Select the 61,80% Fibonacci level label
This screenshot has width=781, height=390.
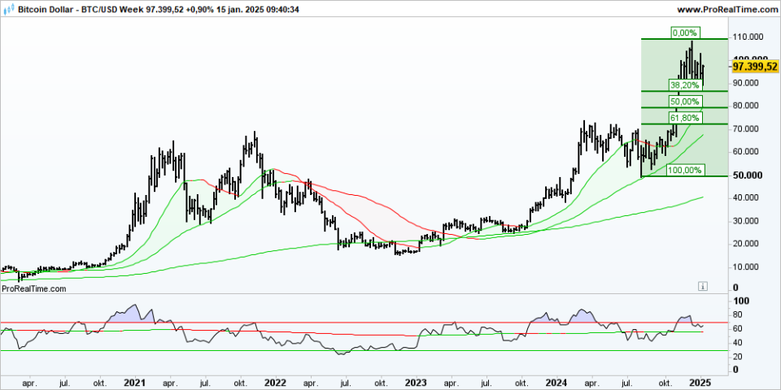pyautogui.click(x=684, y=118)
